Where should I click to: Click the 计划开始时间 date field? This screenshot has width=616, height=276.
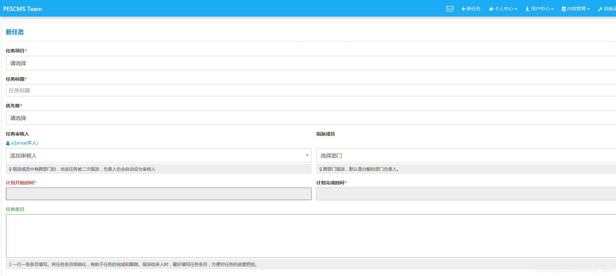(x=159, y=194)
